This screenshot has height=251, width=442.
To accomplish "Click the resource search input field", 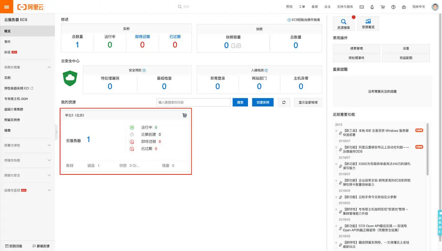I will coord(194,102).
